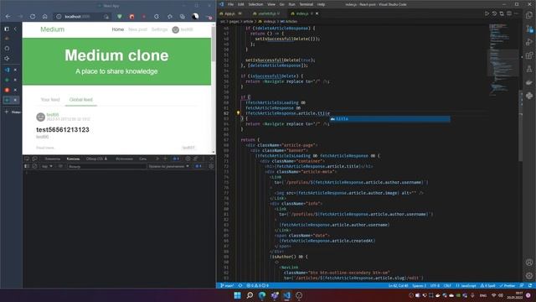Open article test56561213123
This screenshot has height=302, width=536.
[x=63, y=130]
